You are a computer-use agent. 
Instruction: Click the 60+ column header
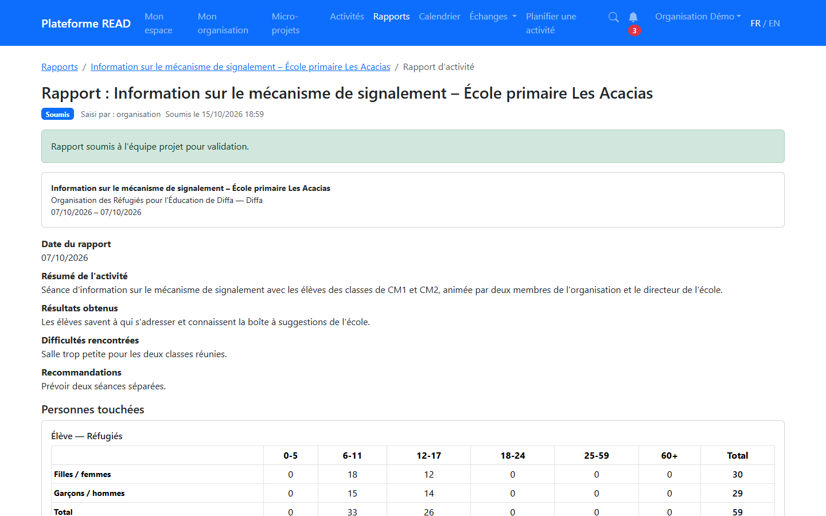[x=669, y=456]
